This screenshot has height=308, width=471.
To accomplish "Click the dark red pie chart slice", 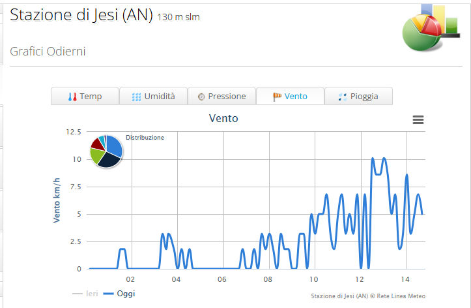I will [96, 143].
